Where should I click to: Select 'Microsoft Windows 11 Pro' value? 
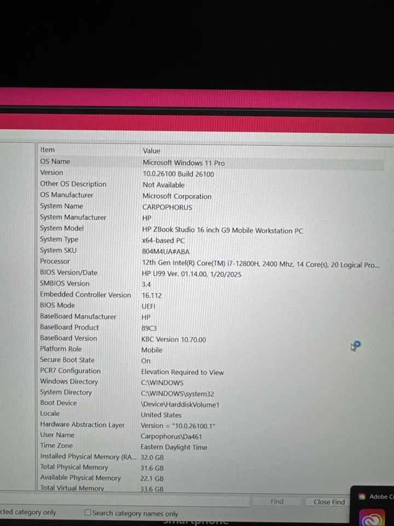(x=184, y=163)
